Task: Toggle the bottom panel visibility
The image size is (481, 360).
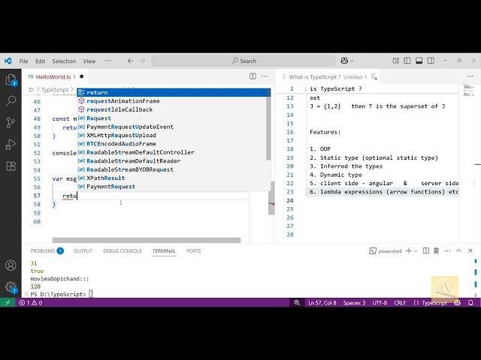Action: (419, 61)
